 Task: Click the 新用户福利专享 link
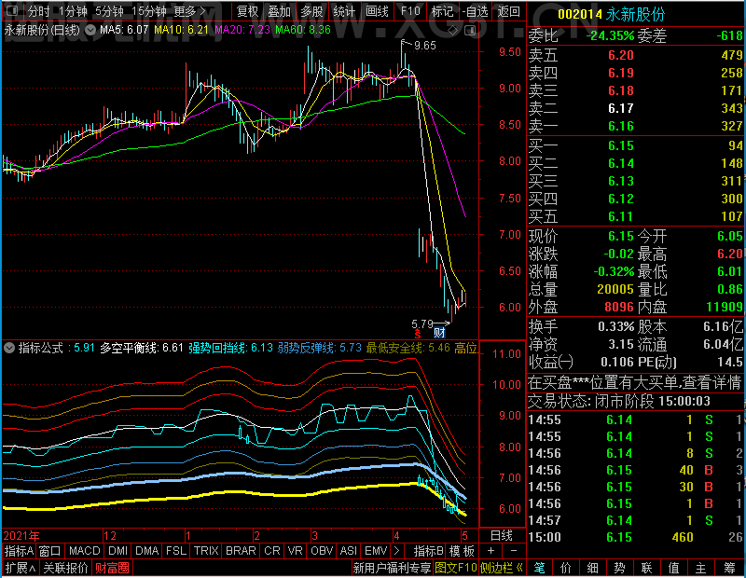pos(392,568)
